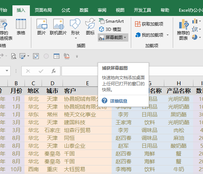Click the 图标 icons button
Image resolution: width=203 pixels, height=174 pixels.
point(90,27)
